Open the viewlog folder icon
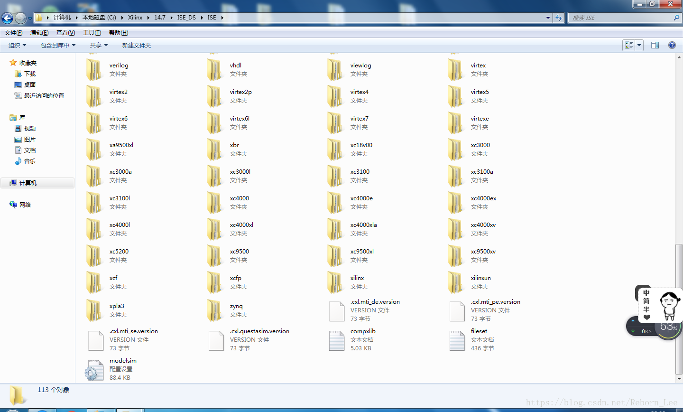Viewport: 683px width, 412px height. 335,69
